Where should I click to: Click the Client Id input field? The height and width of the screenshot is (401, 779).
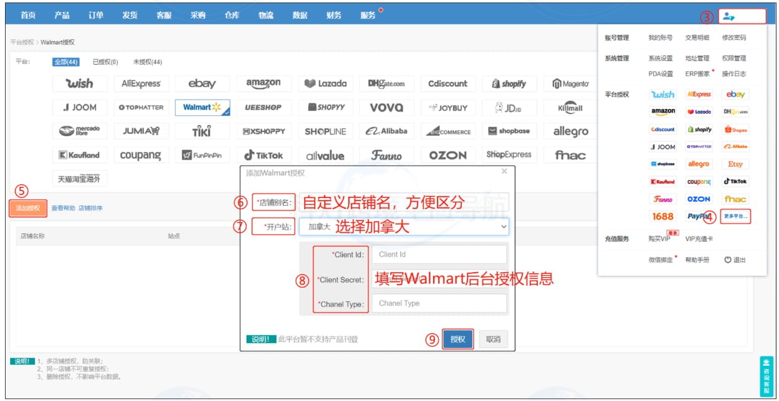pos(439,254)
